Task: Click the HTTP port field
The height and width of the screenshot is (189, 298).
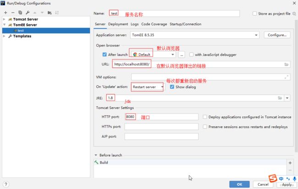Action: coord(161,117)
